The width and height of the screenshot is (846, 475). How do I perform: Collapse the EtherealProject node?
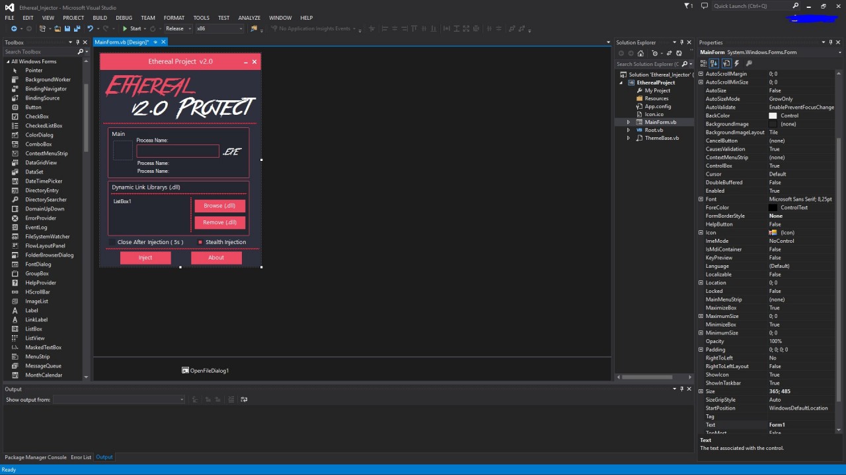(x=621, y=82)
